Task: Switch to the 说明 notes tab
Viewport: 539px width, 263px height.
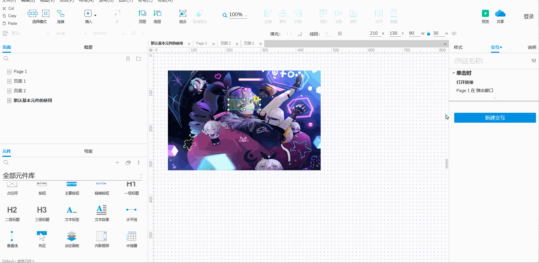Action: point(532,47)
